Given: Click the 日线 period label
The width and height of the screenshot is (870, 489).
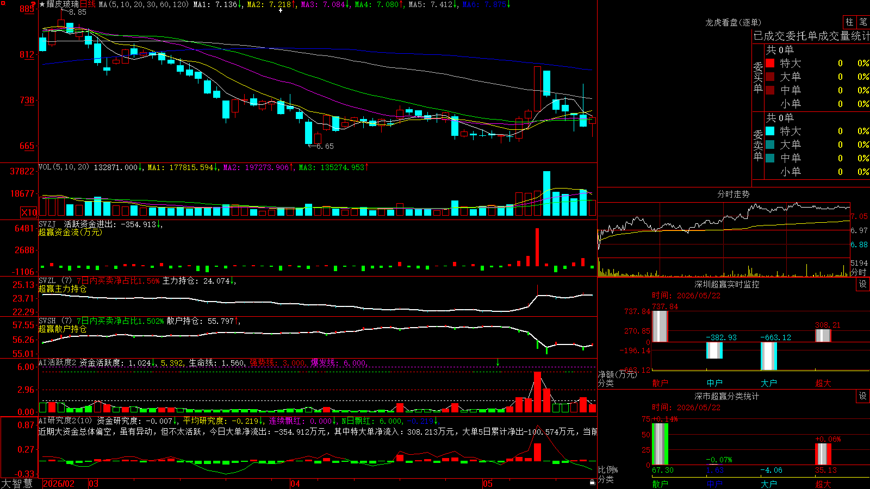Looking at the screenshot, I should (88, 4).
